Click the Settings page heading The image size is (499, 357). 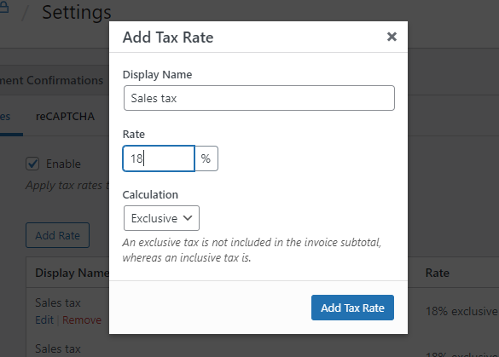(77, 13)
